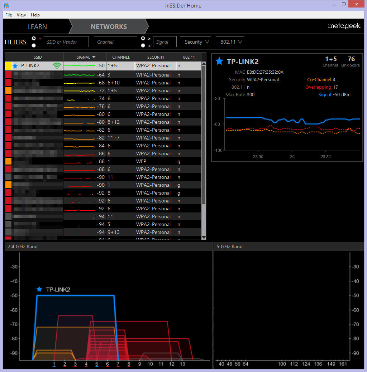Click the sort arrow on the SIGNAL column
367x372 pixels.
click(94, 57)
